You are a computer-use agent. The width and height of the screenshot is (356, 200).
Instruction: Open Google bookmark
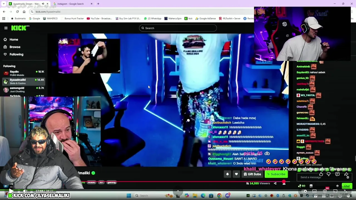point(34,19)
